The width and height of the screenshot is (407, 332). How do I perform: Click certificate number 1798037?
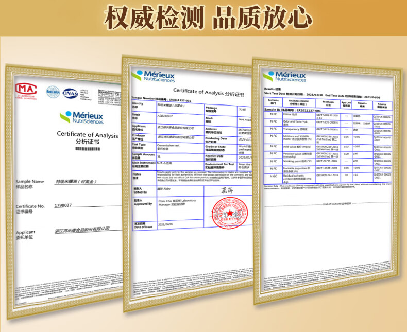click(x=63, y=205)
